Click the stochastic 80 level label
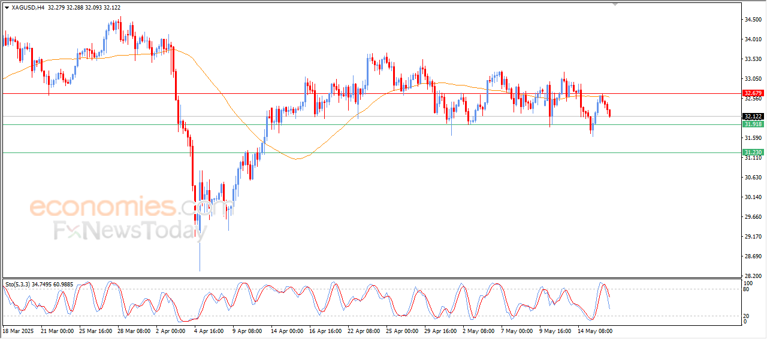 [746, 289]
